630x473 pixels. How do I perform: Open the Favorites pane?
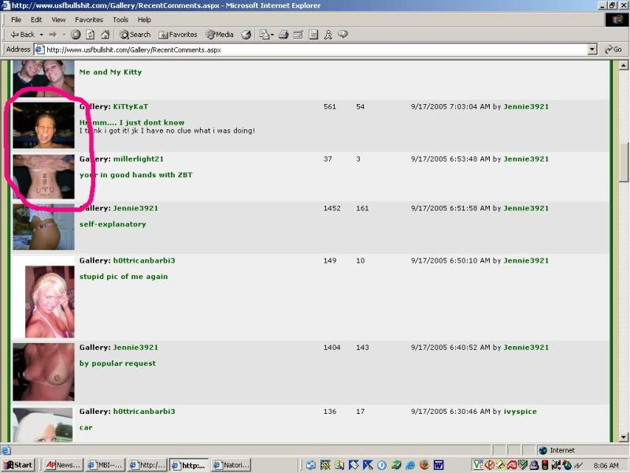[178, 35]
